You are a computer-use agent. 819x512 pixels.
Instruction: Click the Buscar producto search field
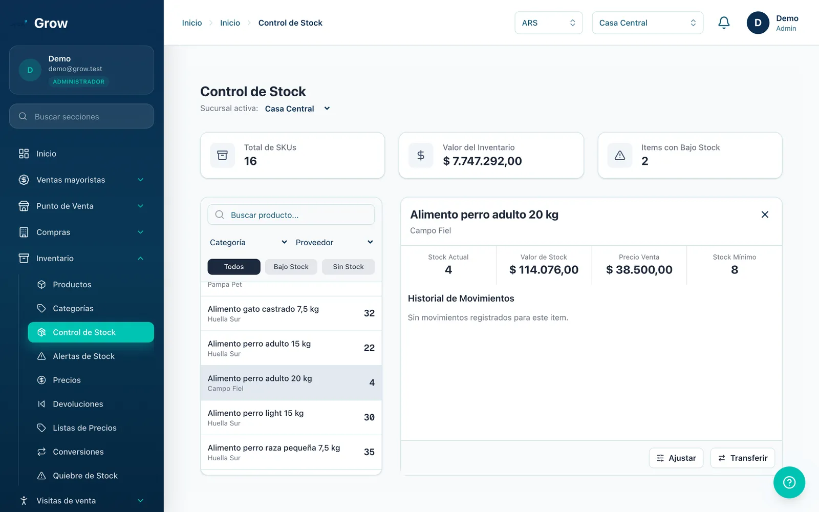pos(291,215)
